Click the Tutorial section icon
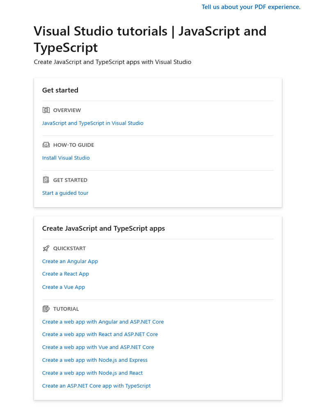Screen dimensions: 315x420 46,309
